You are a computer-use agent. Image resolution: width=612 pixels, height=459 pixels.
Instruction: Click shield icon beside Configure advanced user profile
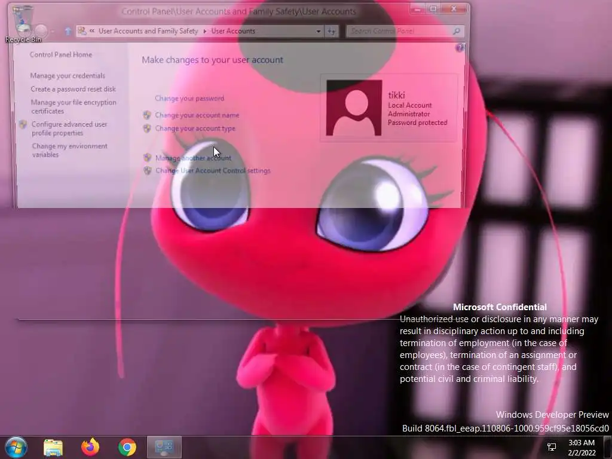(x=23, y=124)
